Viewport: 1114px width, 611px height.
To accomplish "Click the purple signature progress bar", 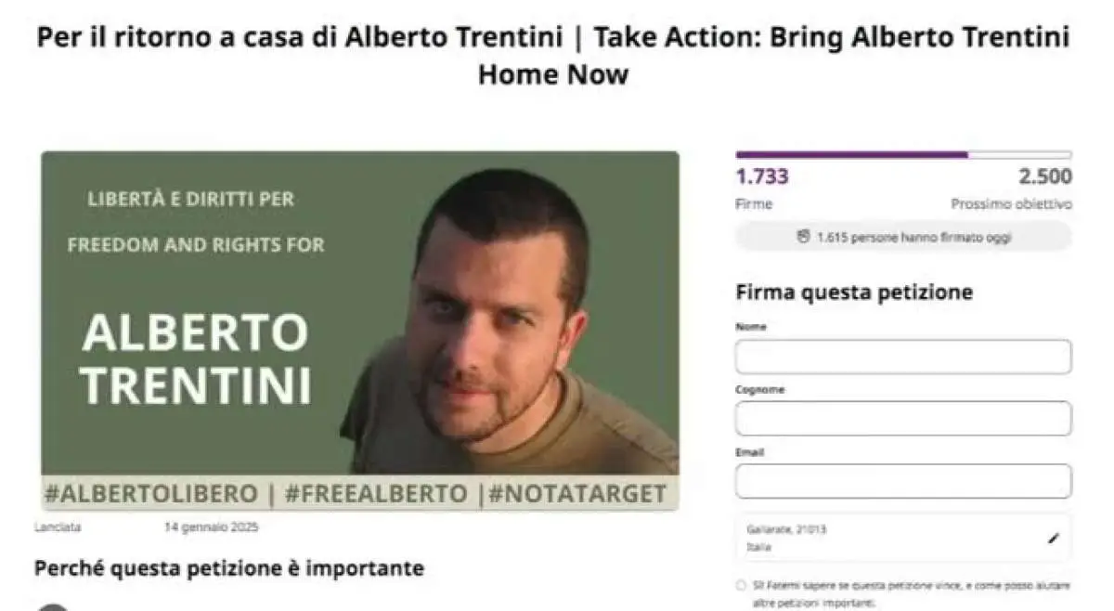I will (903, 155).
